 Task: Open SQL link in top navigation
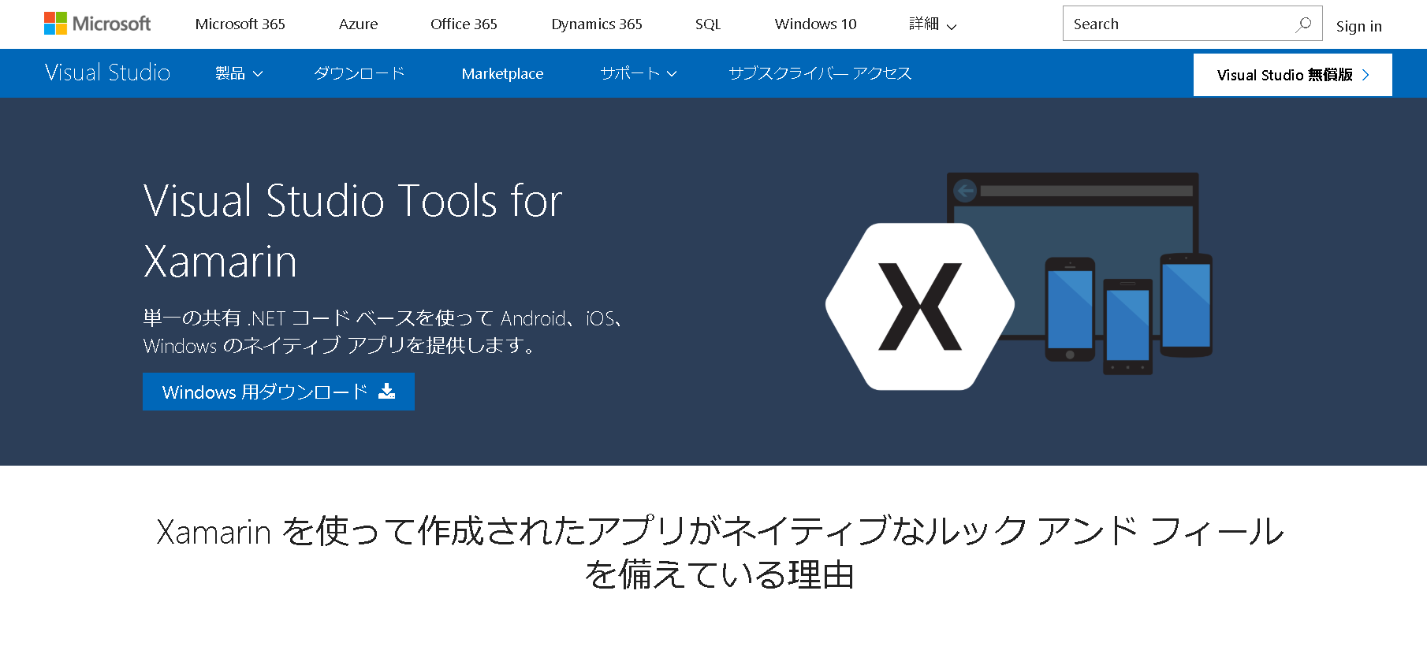(x=708, y=24)
